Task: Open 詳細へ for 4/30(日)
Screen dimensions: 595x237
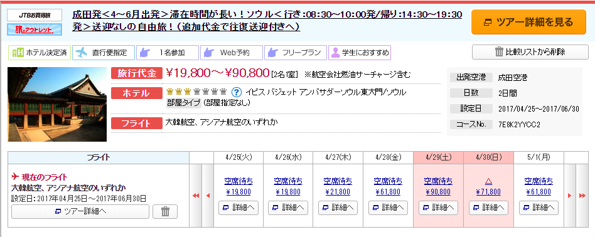Action: tap(488, 208)
